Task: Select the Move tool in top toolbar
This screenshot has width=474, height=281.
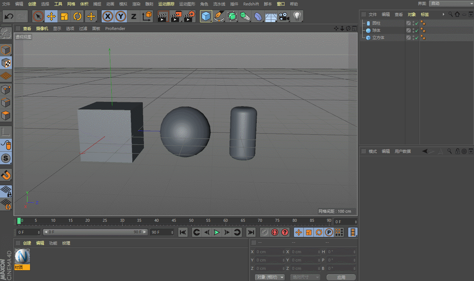Action: [51, 16]
